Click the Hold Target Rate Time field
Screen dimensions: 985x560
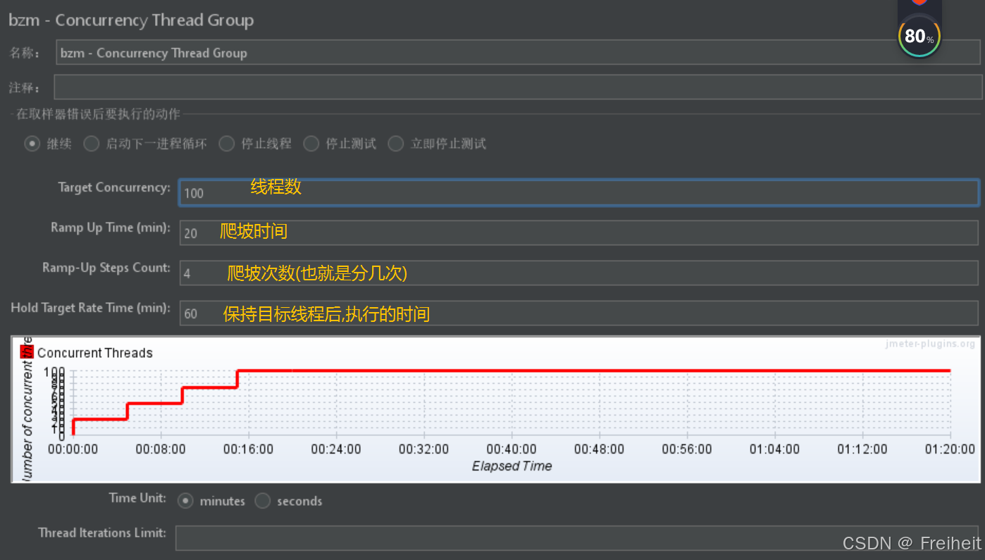pyautogui.click(x=578, y=313)
